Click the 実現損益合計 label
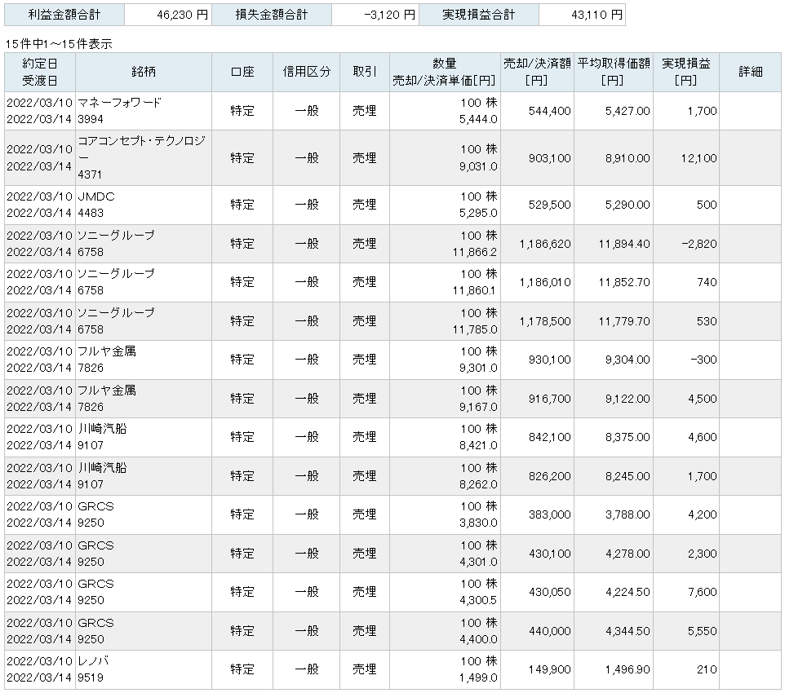The width and height of the screenshot is (785, 693). 479,15
